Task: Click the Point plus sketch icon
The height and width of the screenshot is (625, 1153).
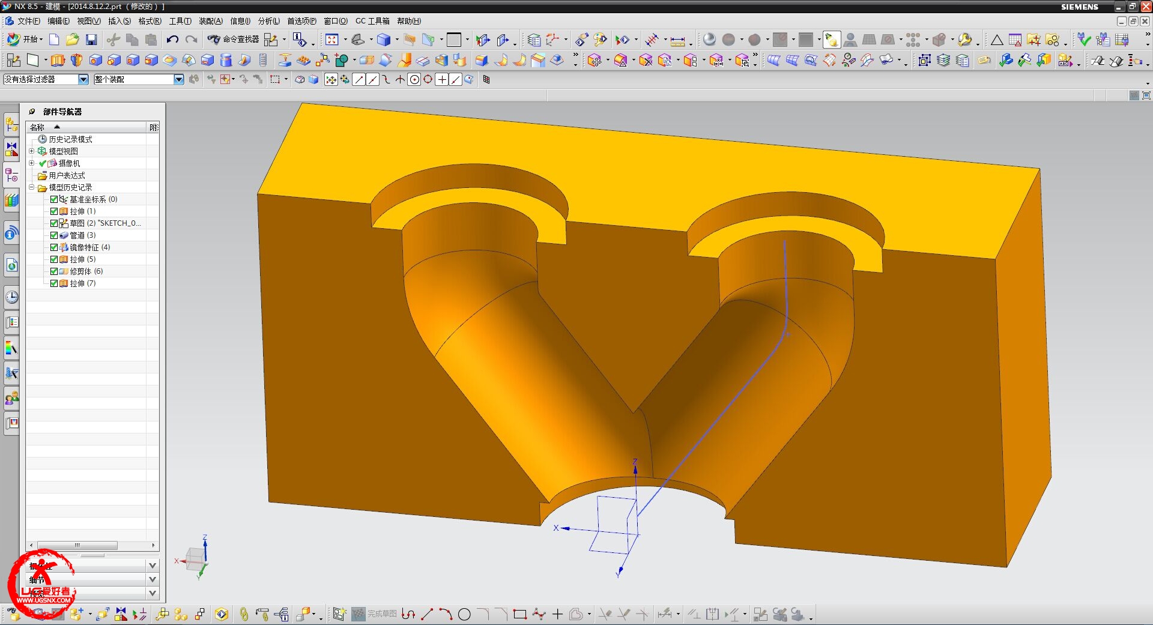Action: (557, 614)
